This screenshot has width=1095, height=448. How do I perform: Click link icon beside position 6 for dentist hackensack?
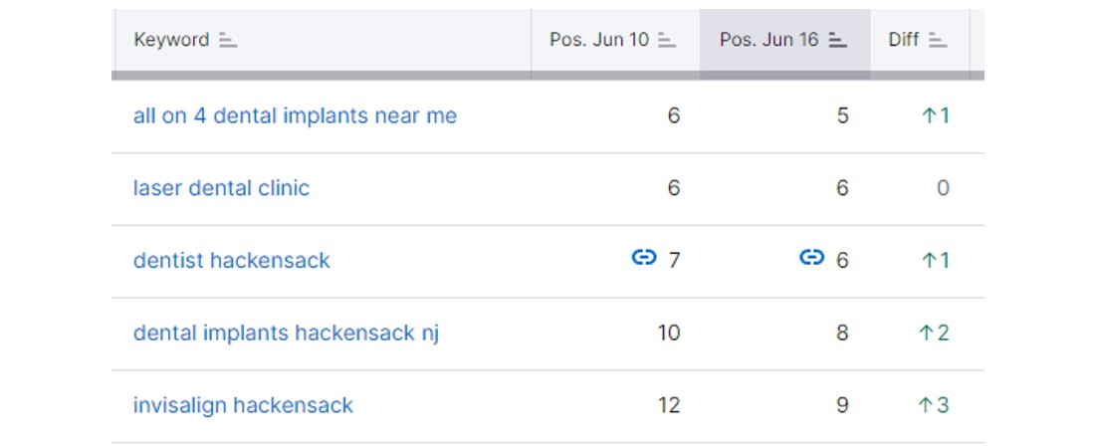point(811,258)
